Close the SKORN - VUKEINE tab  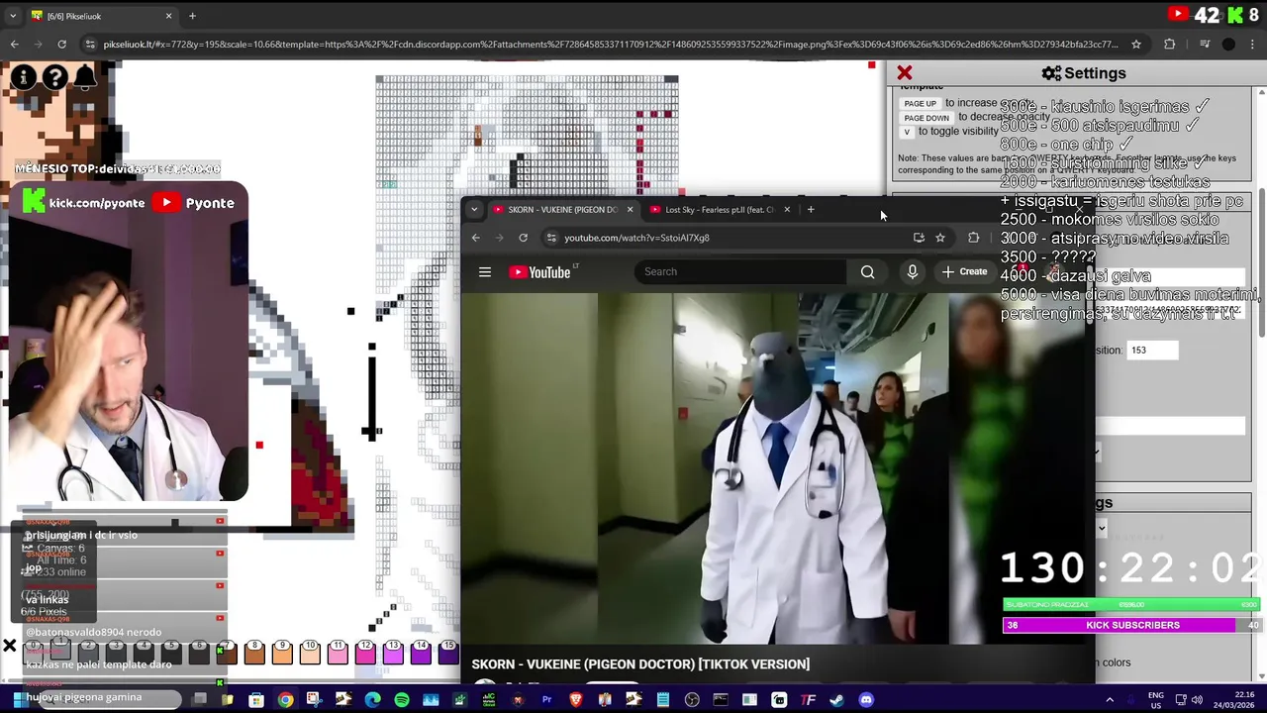[630, 209]
